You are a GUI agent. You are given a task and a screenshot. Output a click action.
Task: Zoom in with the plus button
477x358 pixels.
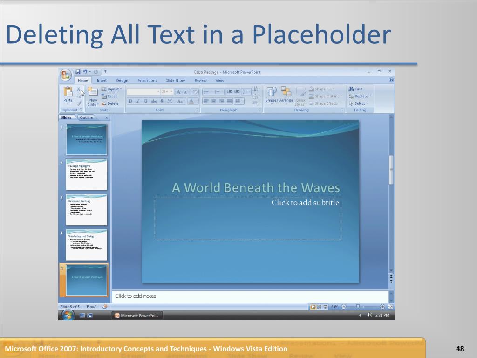click(x=382, y=307)
